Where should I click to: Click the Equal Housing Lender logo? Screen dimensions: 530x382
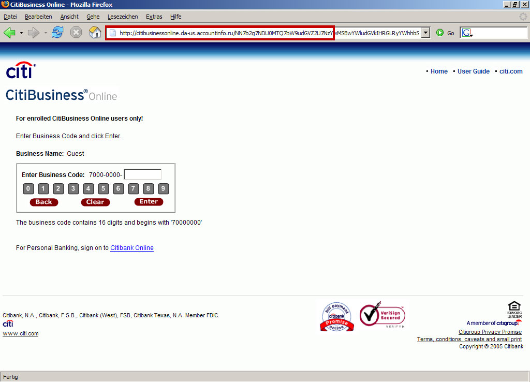[x=514, y=310]
